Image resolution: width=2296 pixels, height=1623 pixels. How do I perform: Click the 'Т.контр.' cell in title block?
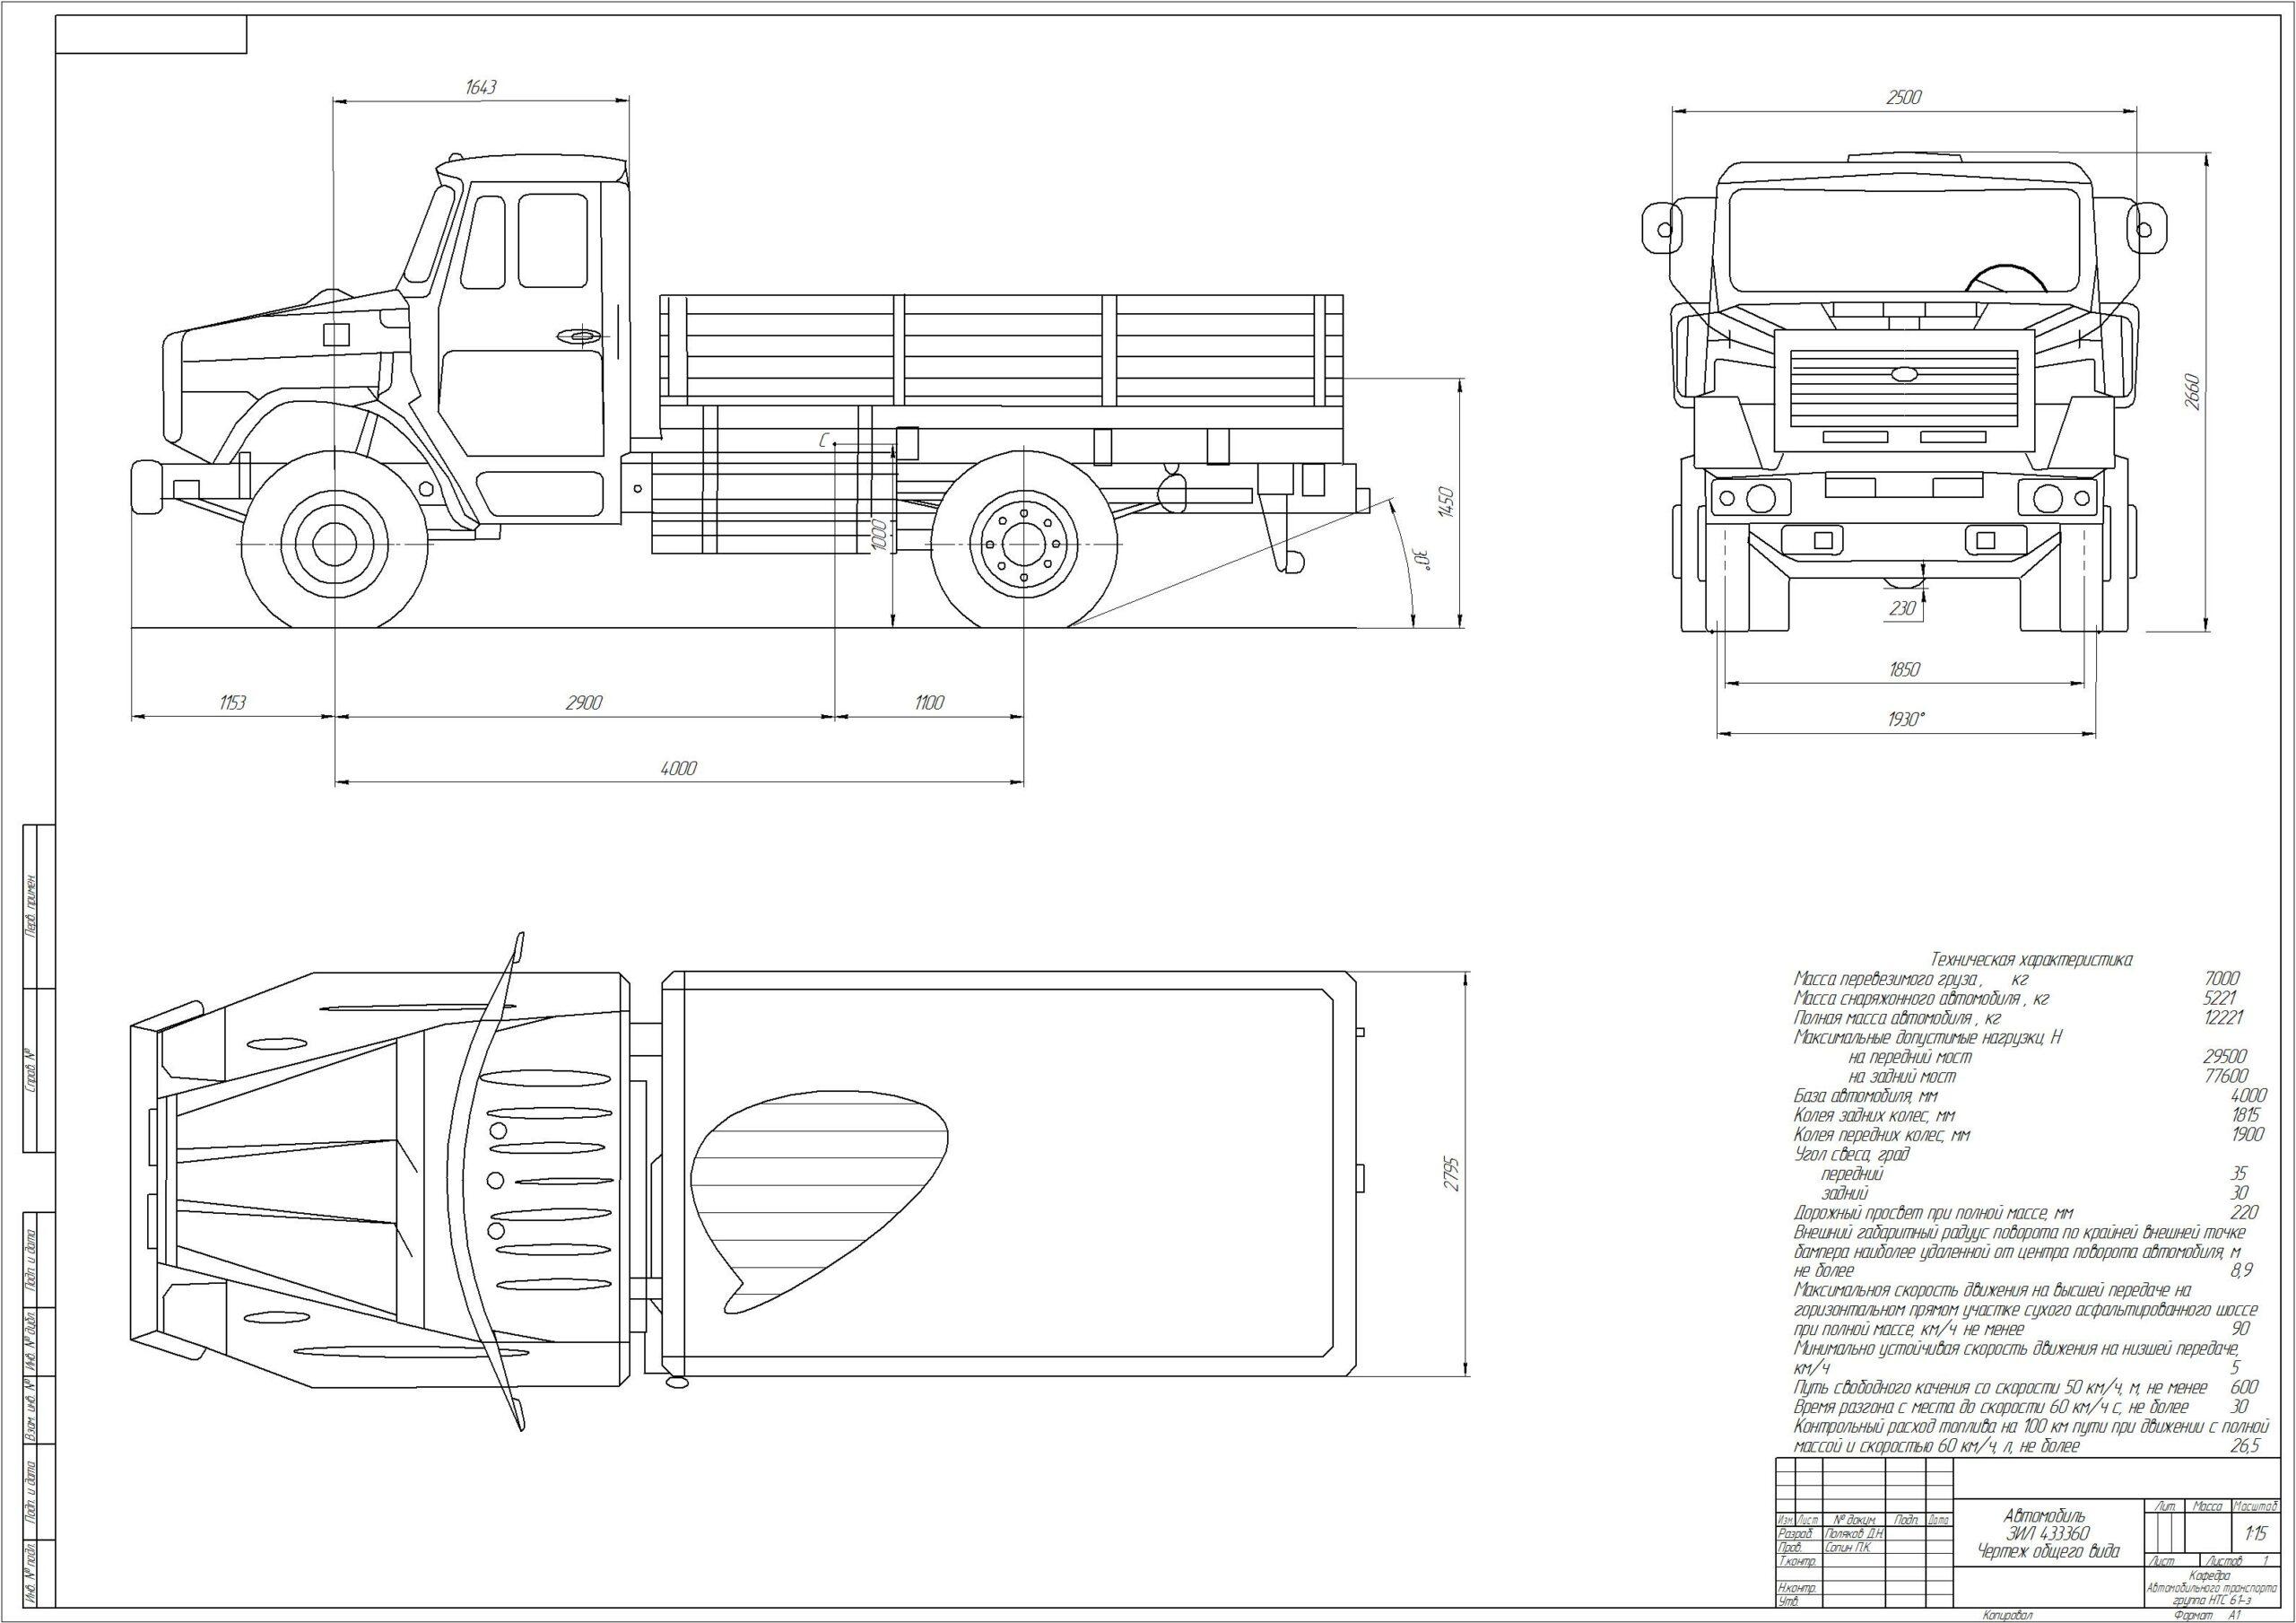point(1798,1562)
